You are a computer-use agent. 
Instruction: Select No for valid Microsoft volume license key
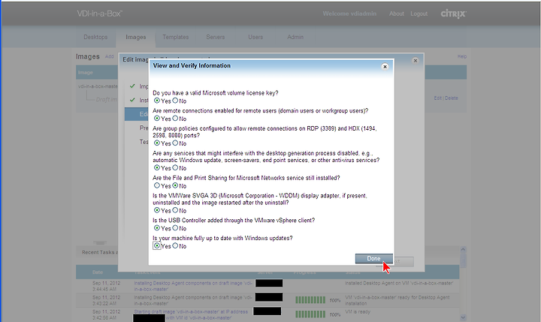(x=175, y=101)
